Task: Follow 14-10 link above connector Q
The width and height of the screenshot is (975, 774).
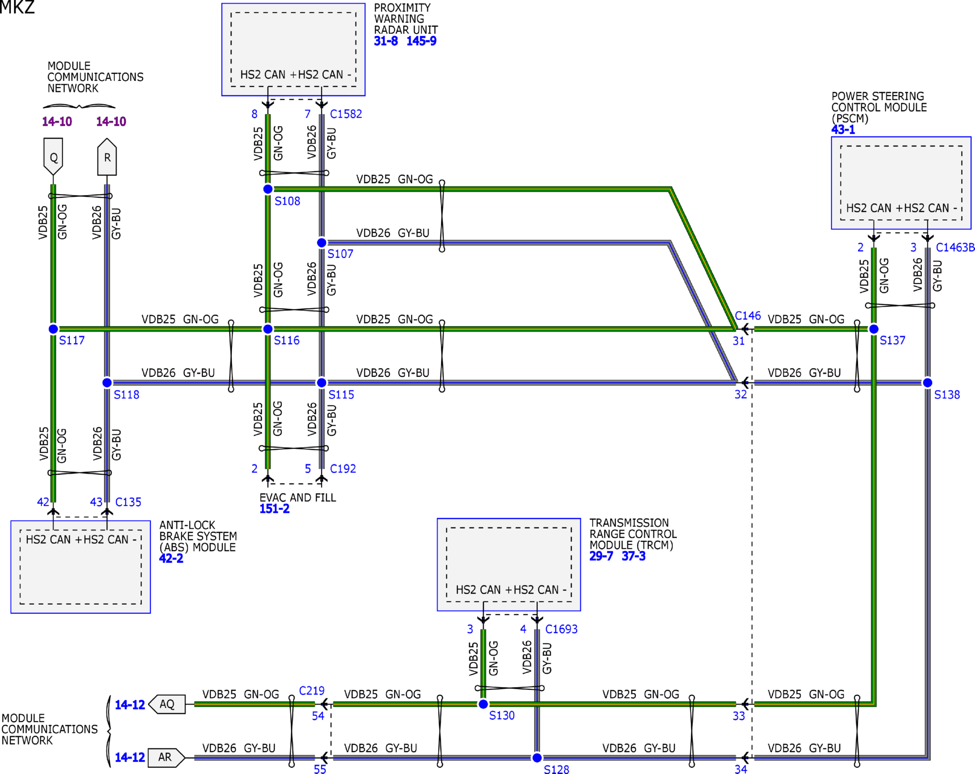Action: 57,122
